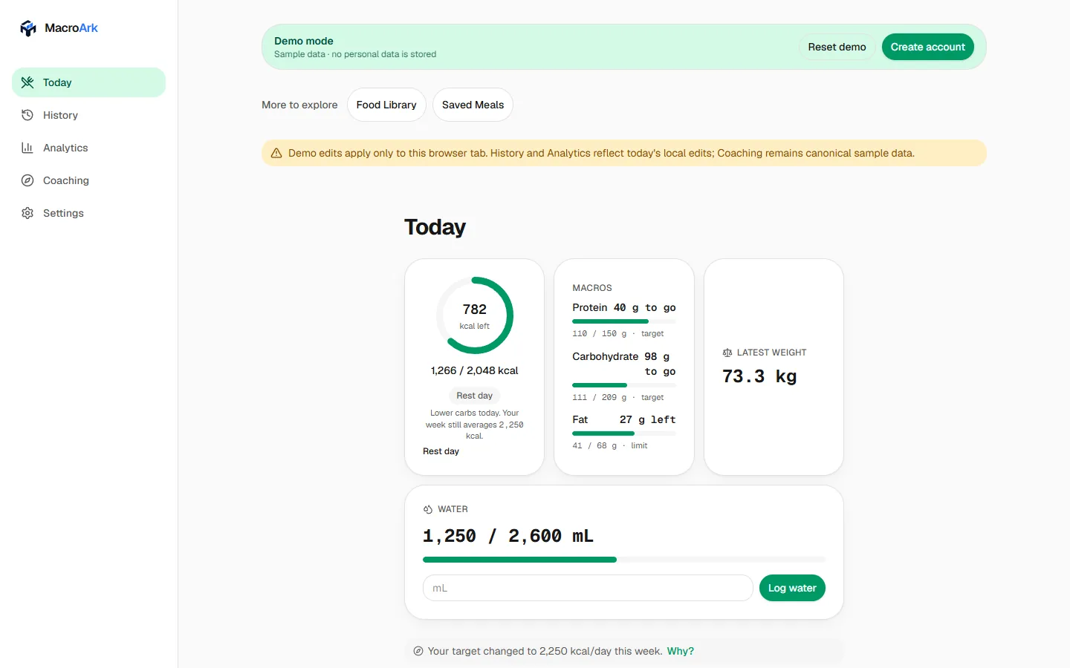
Task: Focus the mL water amount field
Action: point(588,588)
